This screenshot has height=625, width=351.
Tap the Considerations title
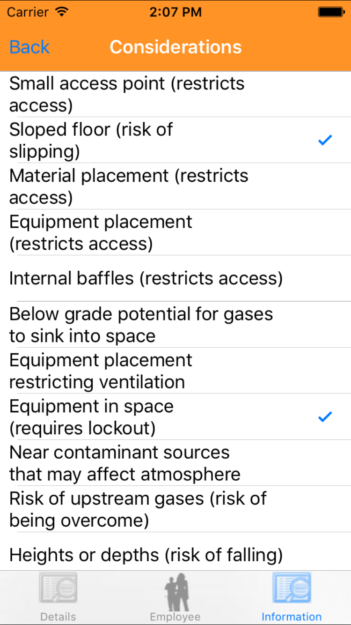click(x=175, y=47)
